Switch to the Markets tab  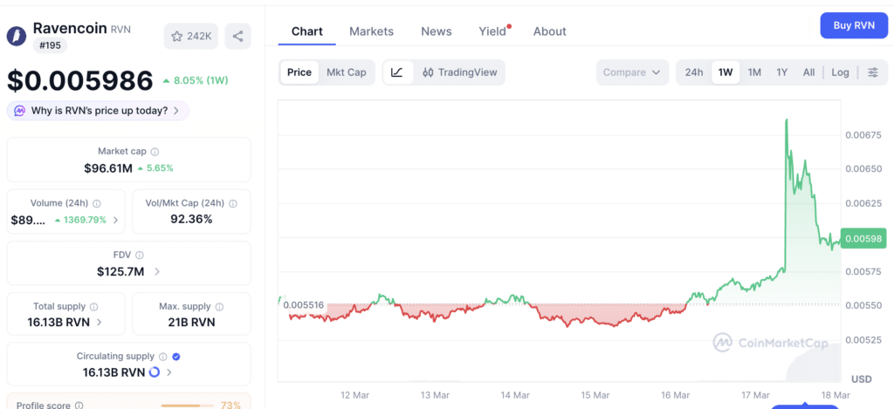[371, 31]
